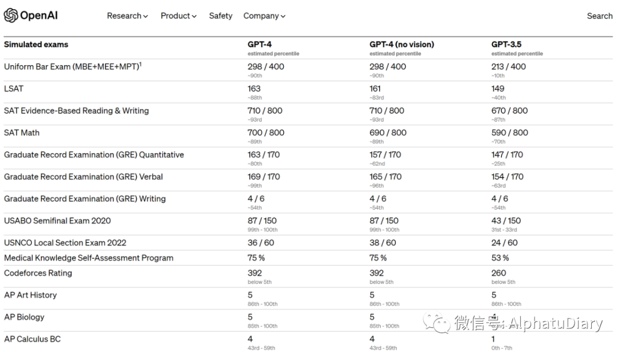Select the Simulated exams column header
The width and height of the screenshot is (623, 352).
(x=36, y=44)
